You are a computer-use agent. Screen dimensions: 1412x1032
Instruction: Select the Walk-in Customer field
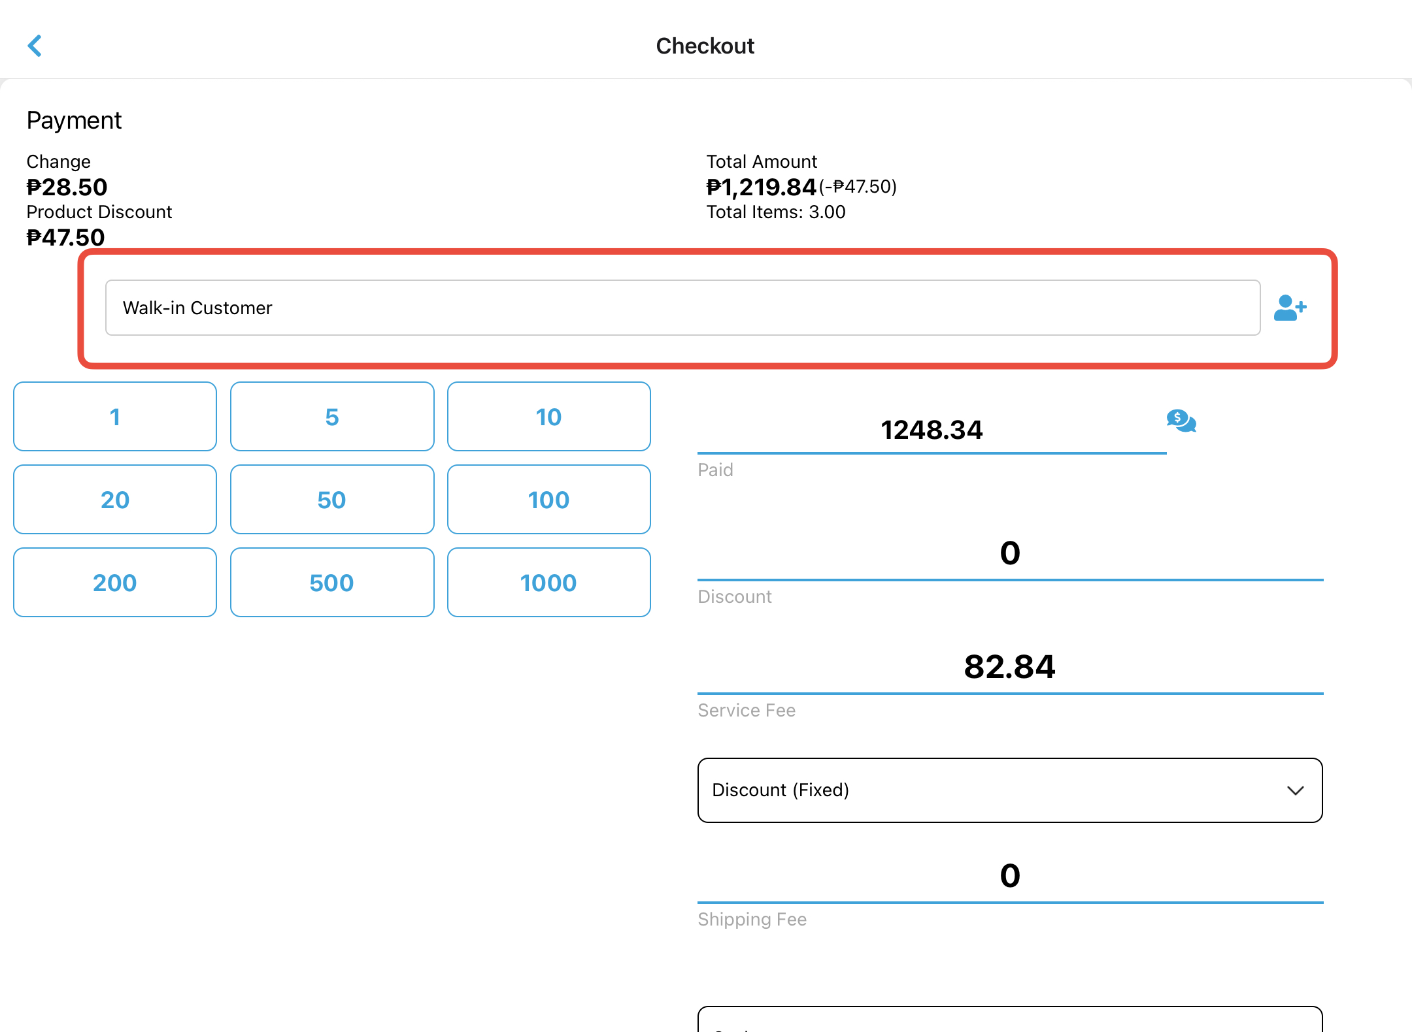point(682,308)
